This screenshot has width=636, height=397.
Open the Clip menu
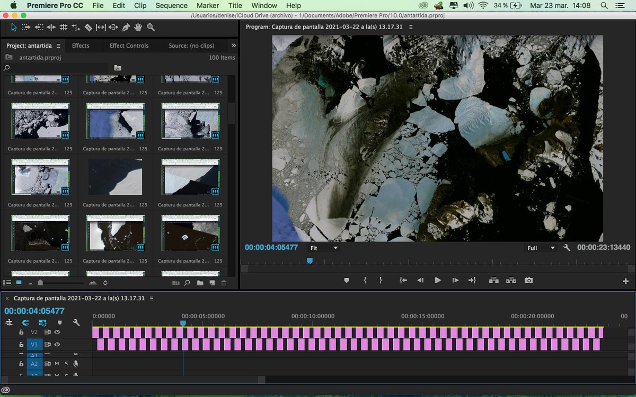pyautogui.click(x=140, y=5)
